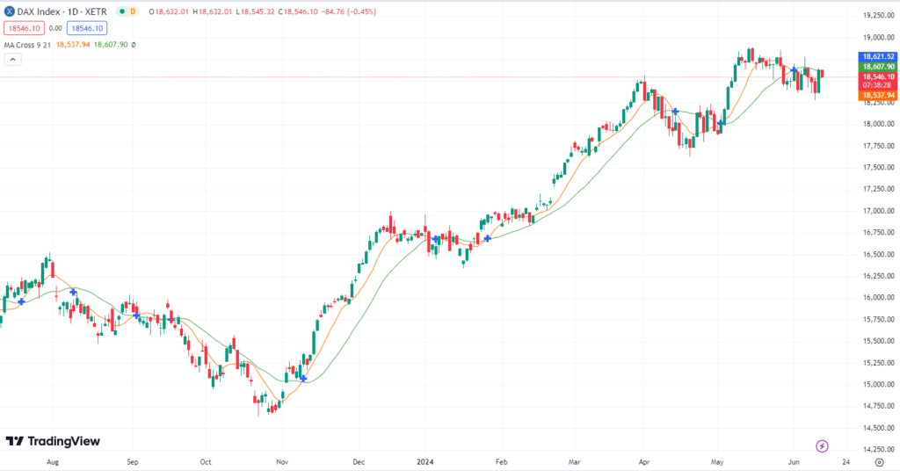Click the 0.00 spread value
The height and width of the screenshot is (471, 900).
coord(55,28)
